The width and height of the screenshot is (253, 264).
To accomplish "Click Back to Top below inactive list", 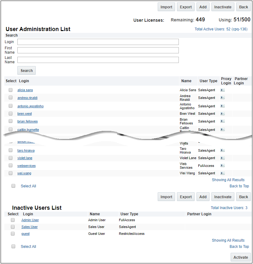I will (x=239, y=247).
